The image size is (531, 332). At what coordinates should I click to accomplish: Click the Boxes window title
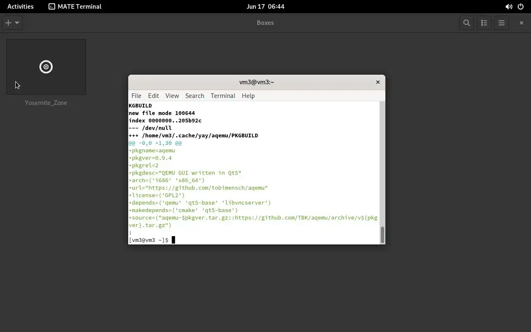pos(265,23)
